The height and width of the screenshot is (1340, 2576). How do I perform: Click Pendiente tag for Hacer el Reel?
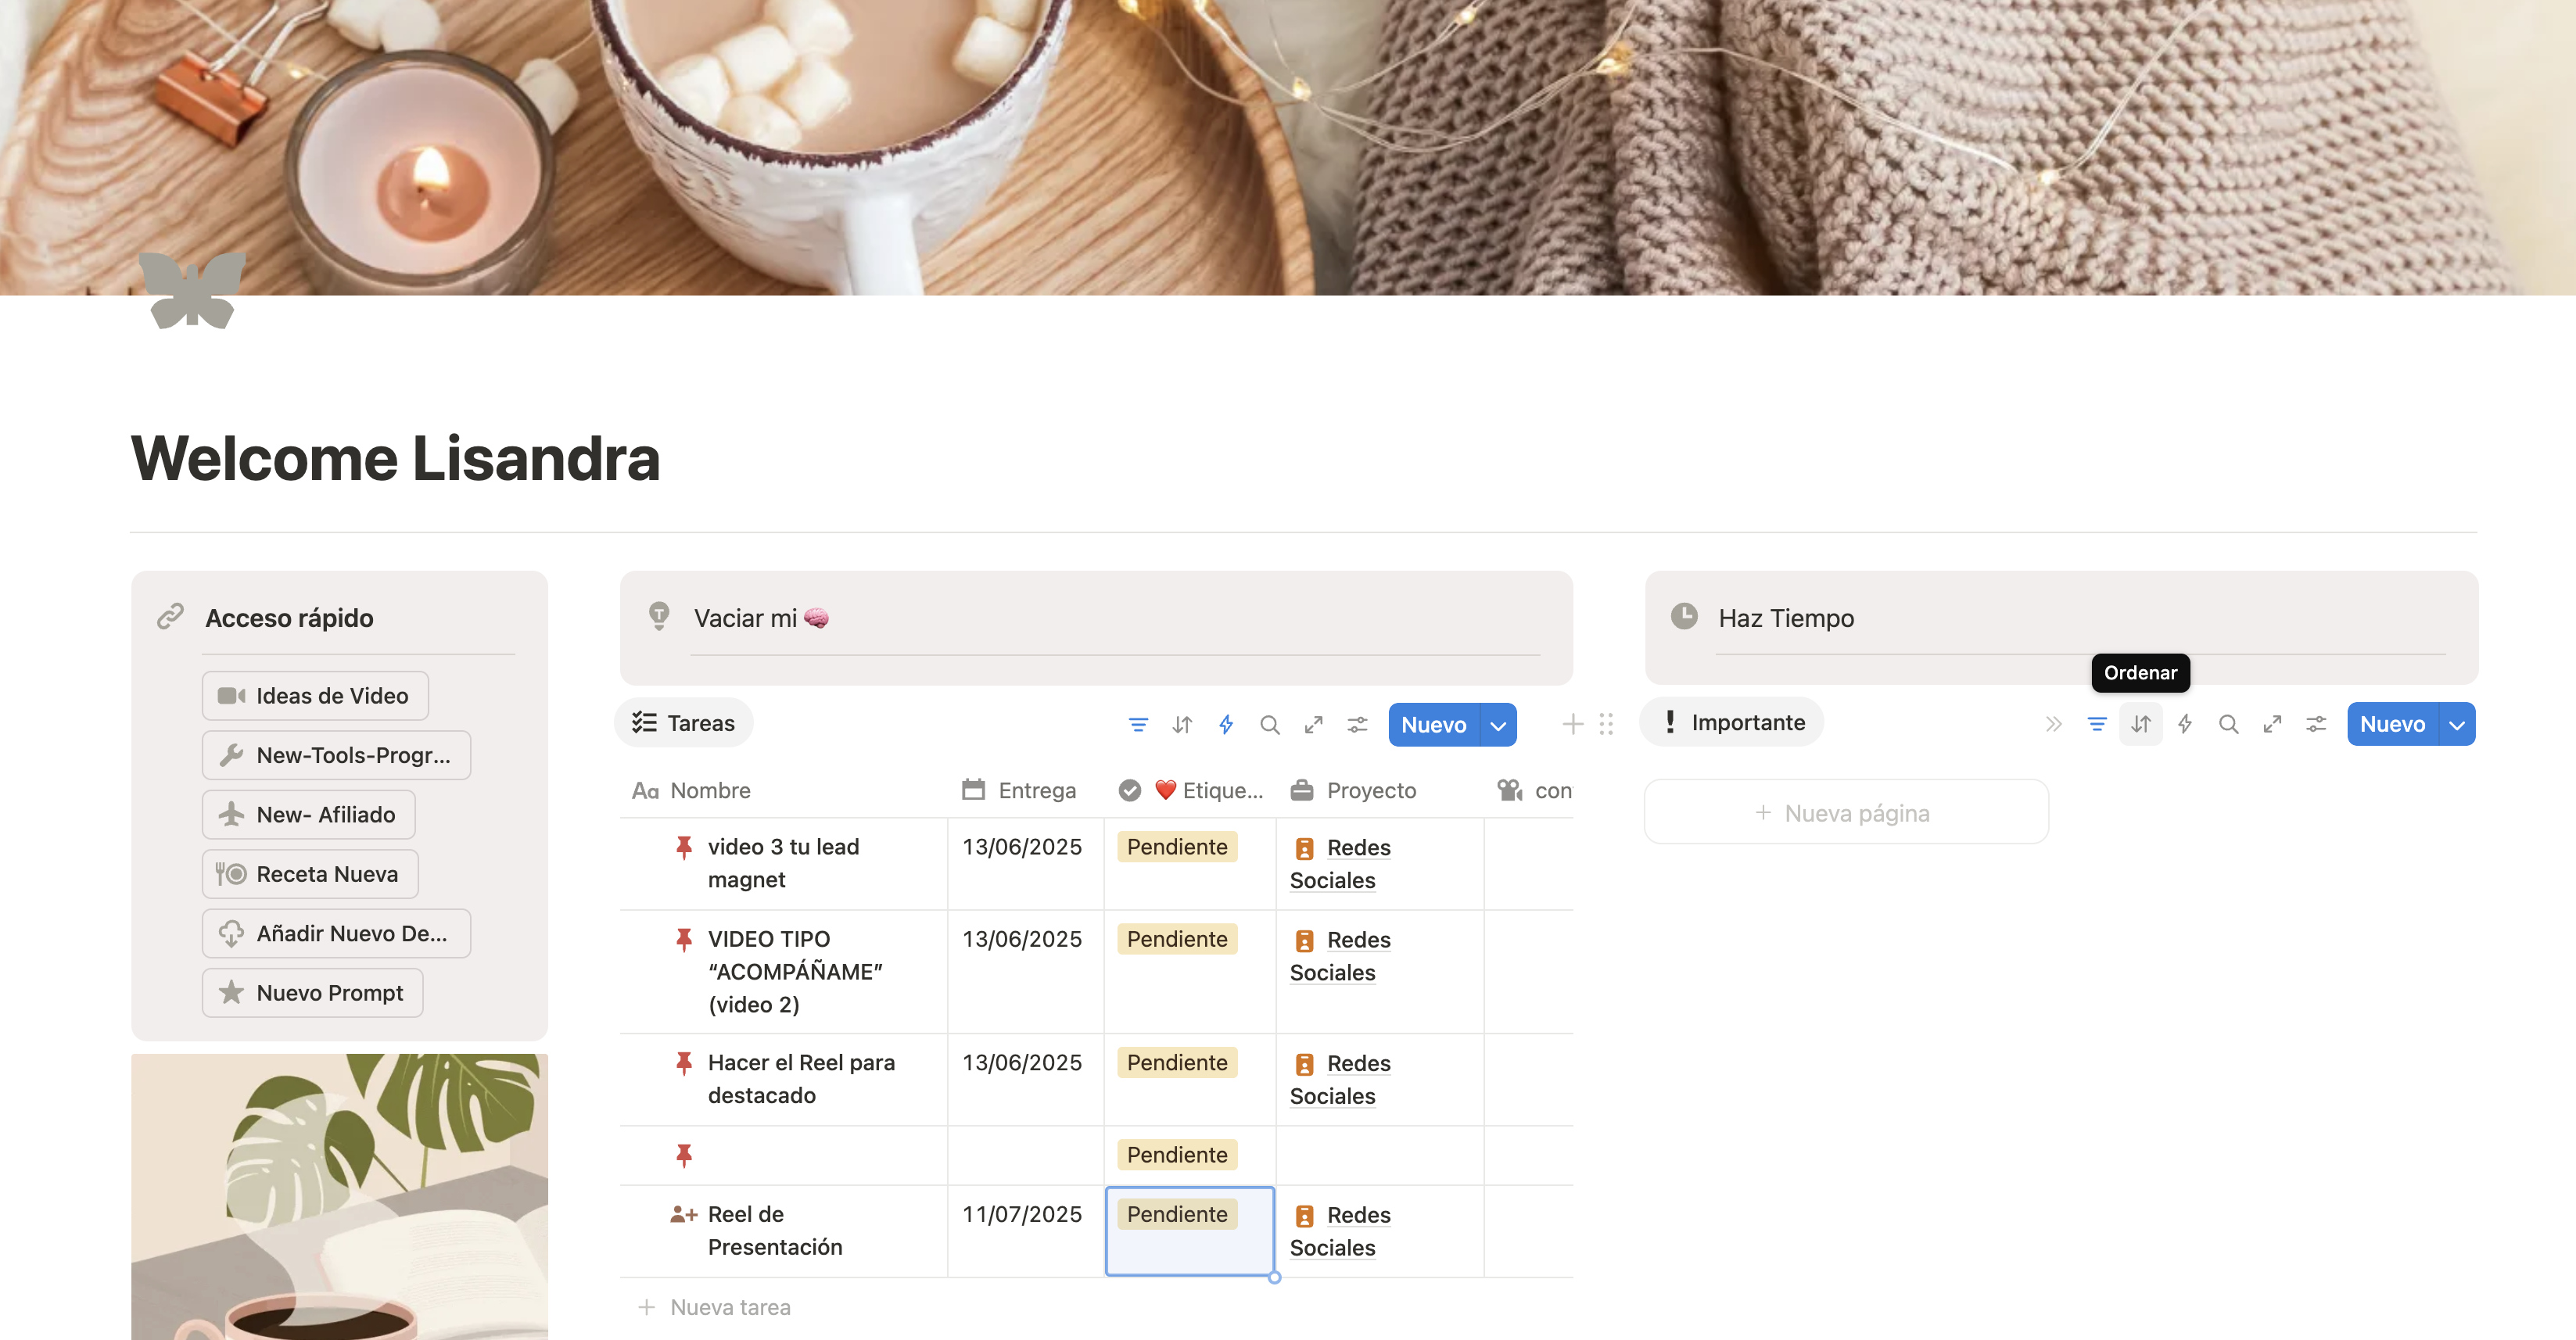(x=1177, y=1062)
